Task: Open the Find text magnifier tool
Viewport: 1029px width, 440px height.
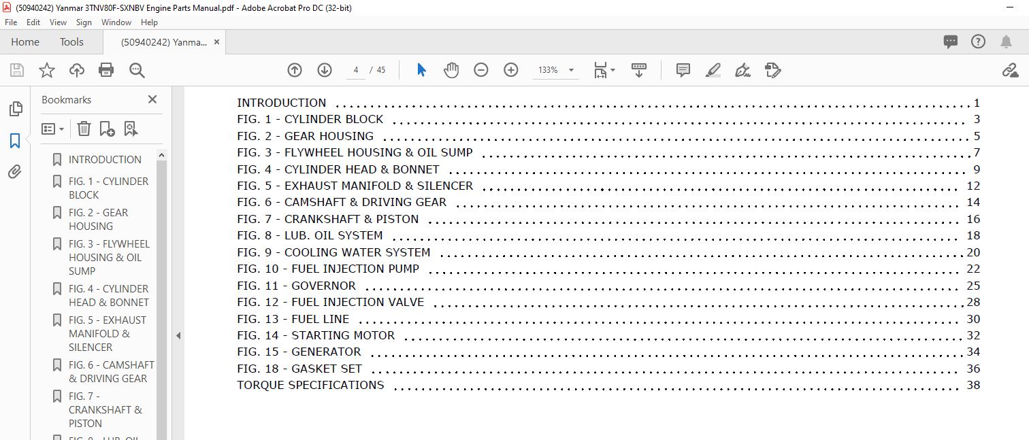Action: pos(137,70)
